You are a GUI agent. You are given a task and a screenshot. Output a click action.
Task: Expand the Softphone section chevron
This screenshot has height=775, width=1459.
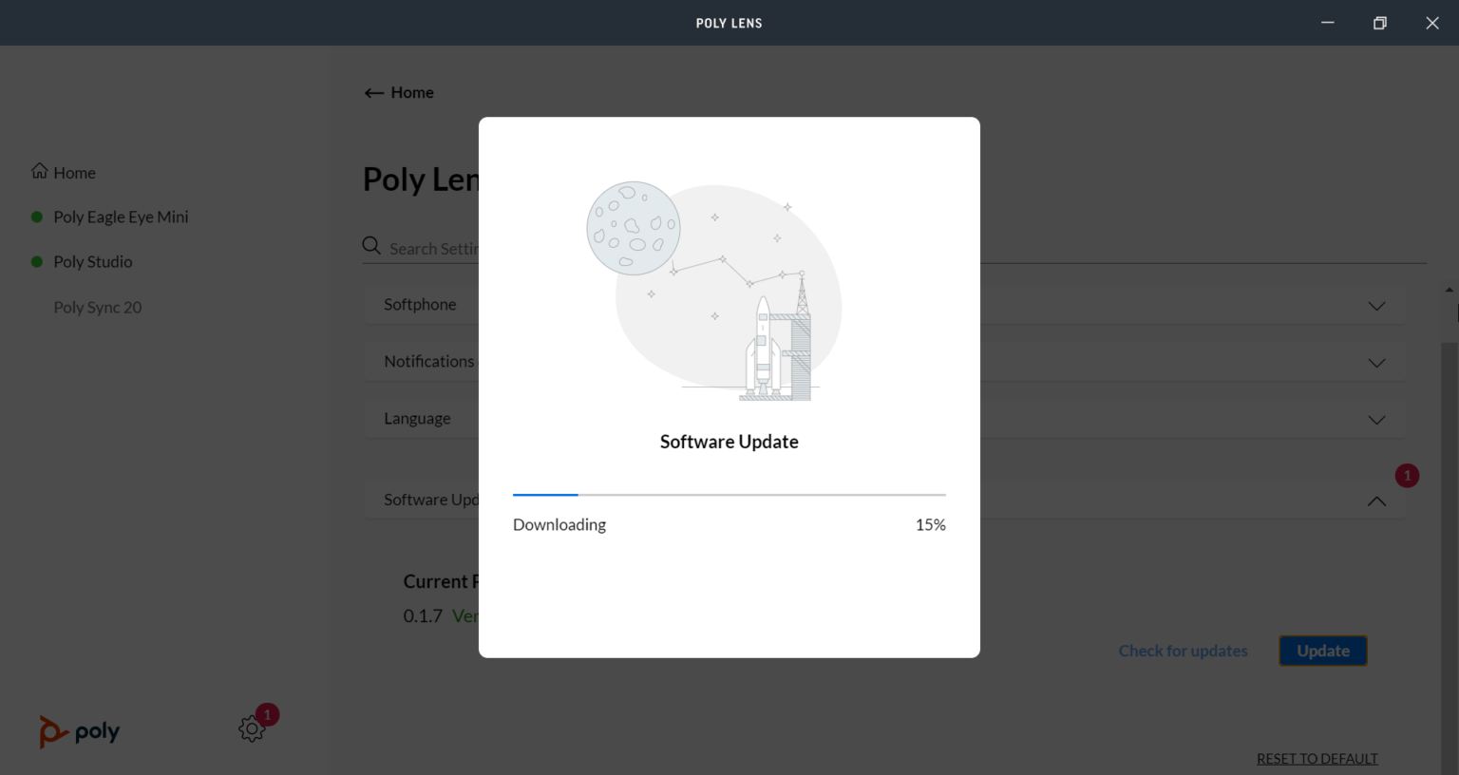click(x=1376, y=306)
